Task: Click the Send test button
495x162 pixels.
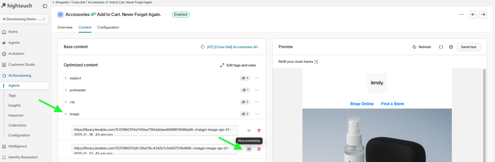Action: (x=468, y=47)
